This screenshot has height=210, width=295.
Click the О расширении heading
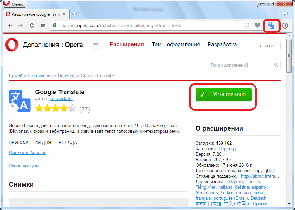[219, 128]
